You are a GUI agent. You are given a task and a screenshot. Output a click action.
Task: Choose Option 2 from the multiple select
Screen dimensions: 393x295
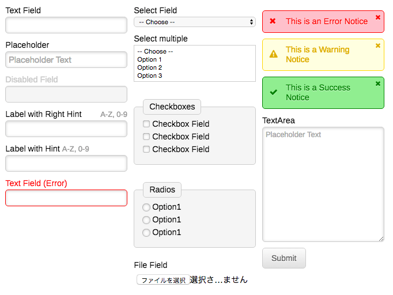(x=150, y=68)
